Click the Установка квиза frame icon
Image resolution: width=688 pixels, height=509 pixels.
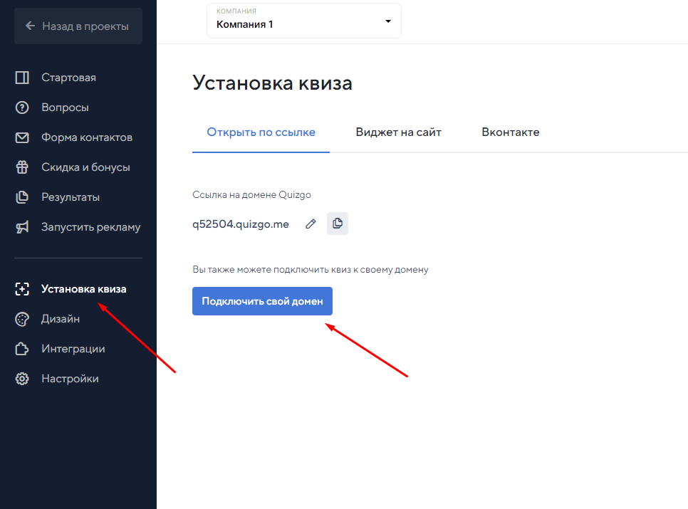tap(22, 289)
